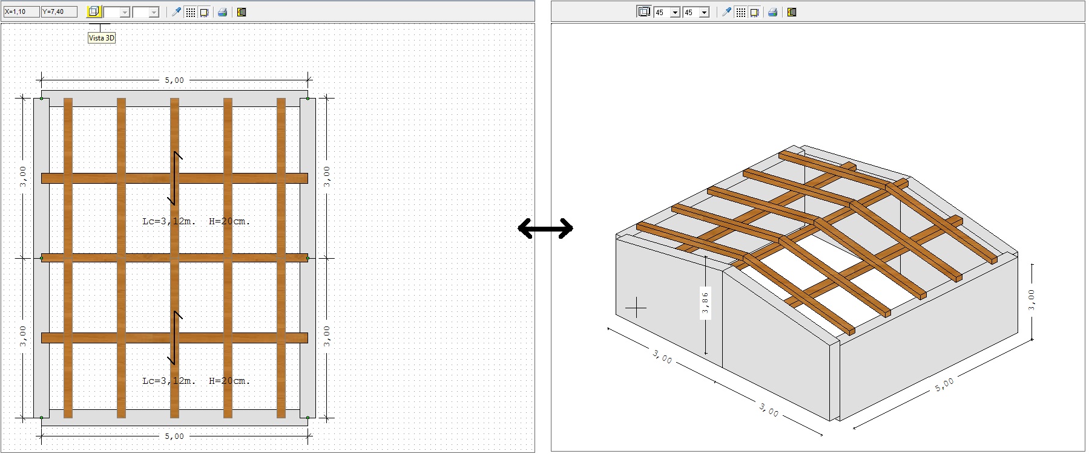This screenshot has height=454, width=1089.
Task: Click the "3,86" ridge height label in 3D view
Action: [x=705, y=302]
